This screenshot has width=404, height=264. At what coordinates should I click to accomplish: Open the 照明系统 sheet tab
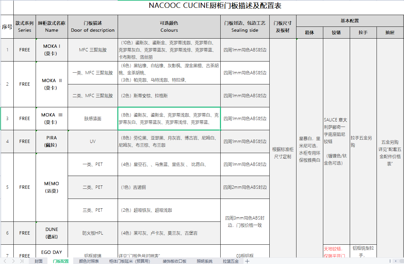coord(205,261)
